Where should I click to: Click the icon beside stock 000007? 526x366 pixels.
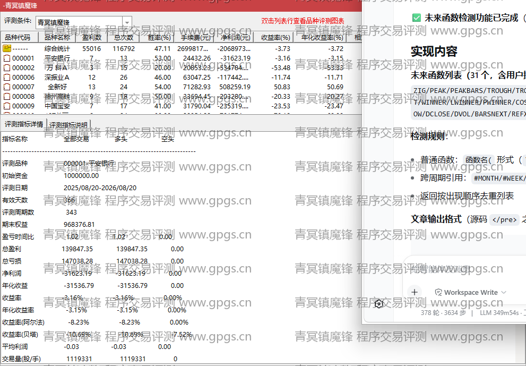coord(7,87)
